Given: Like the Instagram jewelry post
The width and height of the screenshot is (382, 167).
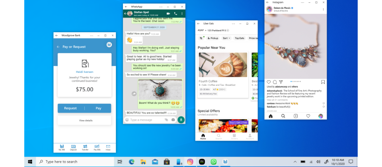Looking at the screenshot, I should tap(269, 82).
